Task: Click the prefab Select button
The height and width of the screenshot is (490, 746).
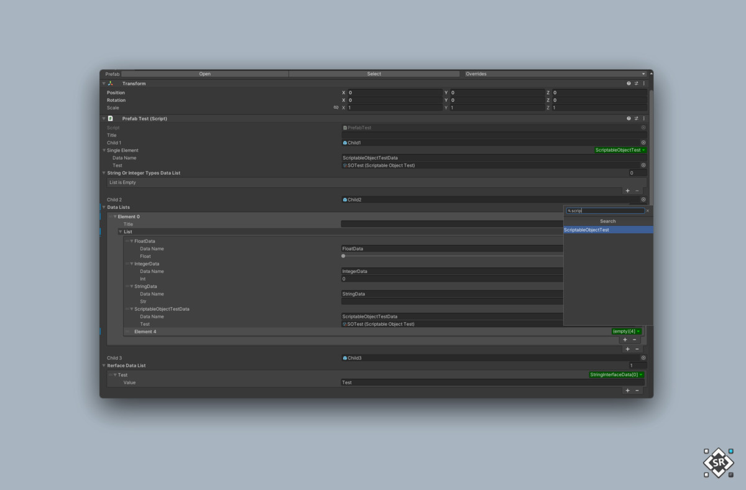Action: (x=374, y=74)
